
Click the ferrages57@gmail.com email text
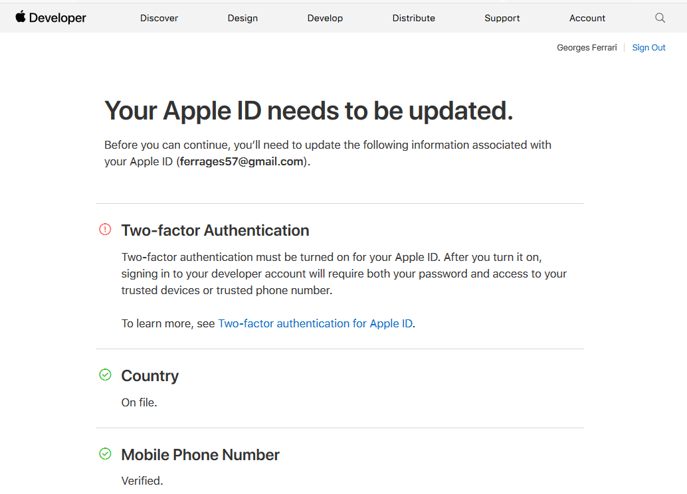[x=241, y=161]
